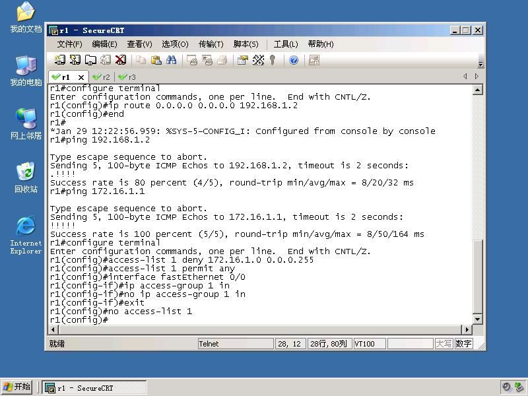Open Session Options toolbar icon
Image resolution: width=528 pixels, height=396 pixels.
click(243, 60)
